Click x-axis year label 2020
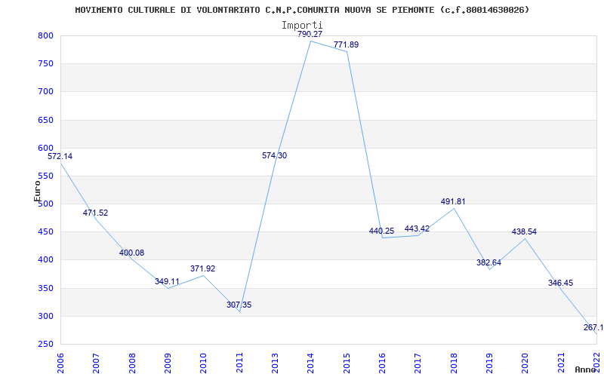The height and width of the screenshot is (377, 604). pyautogui.click(x=525, y=363)
